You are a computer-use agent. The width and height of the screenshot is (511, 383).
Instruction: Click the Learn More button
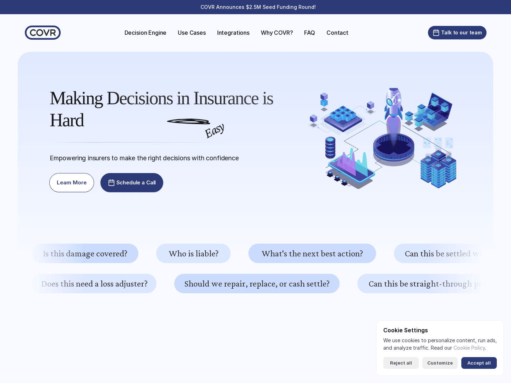pyautogui.click(x=72, y=183)
